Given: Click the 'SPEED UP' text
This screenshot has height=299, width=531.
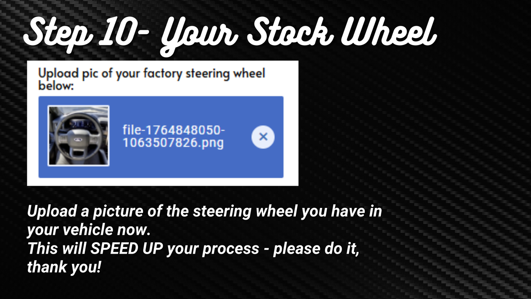Looking at the screenshot, I should coord(126,249).
